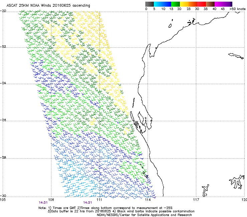
Task: Click the yellow 20-25 knots color segment
Action: coord(184,4)
